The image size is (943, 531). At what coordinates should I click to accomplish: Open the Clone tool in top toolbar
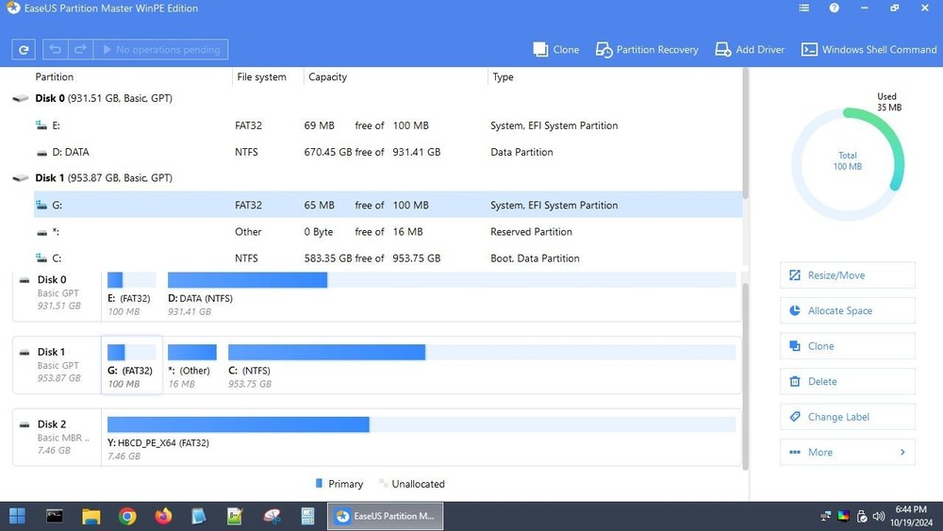556,49
